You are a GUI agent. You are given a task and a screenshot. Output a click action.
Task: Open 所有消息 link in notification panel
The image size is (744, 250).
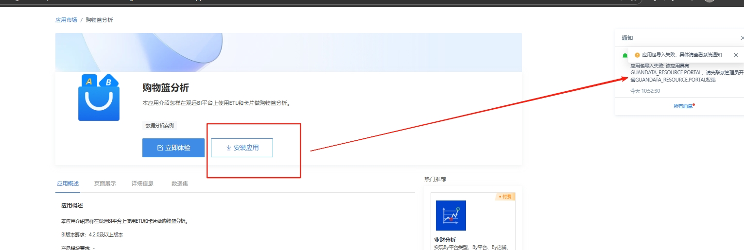coord(683,106)
